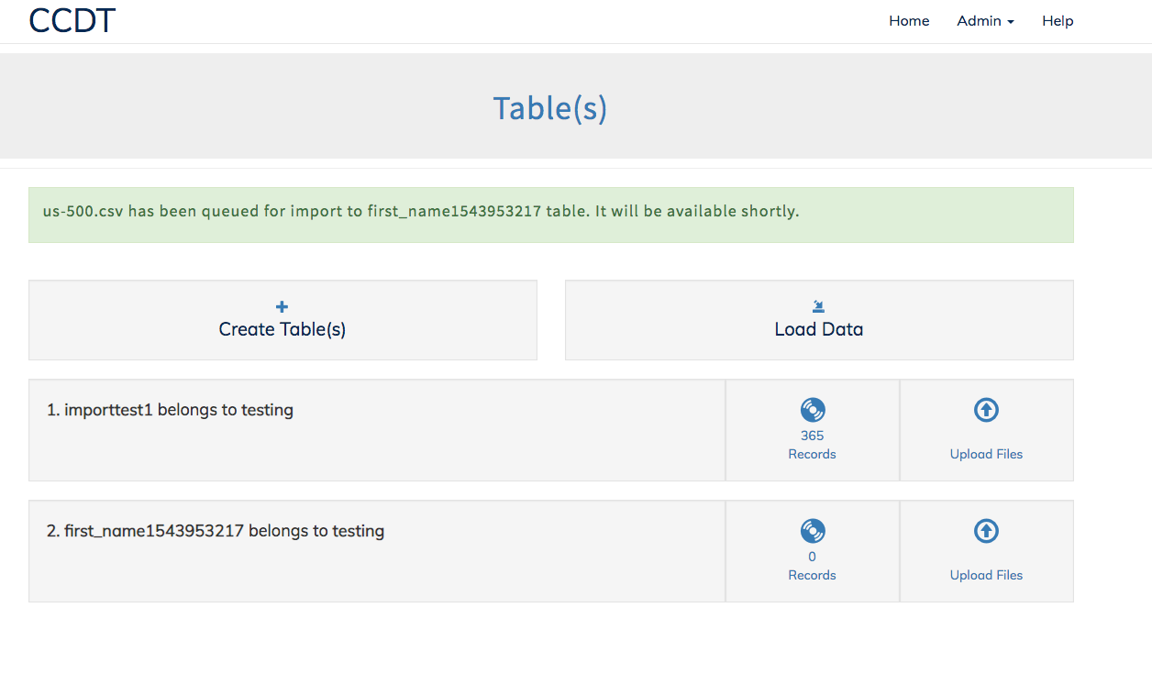
Task: Click the upload arrow icon for first_name1543953217
Action: click(986, 531)
